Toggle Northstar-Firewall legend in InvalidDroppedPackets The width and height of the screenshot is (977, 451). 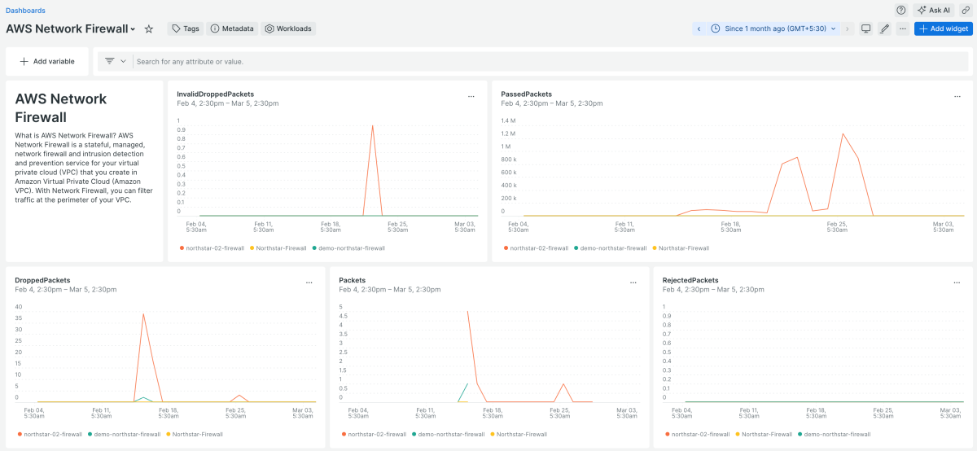coord(278,248)
